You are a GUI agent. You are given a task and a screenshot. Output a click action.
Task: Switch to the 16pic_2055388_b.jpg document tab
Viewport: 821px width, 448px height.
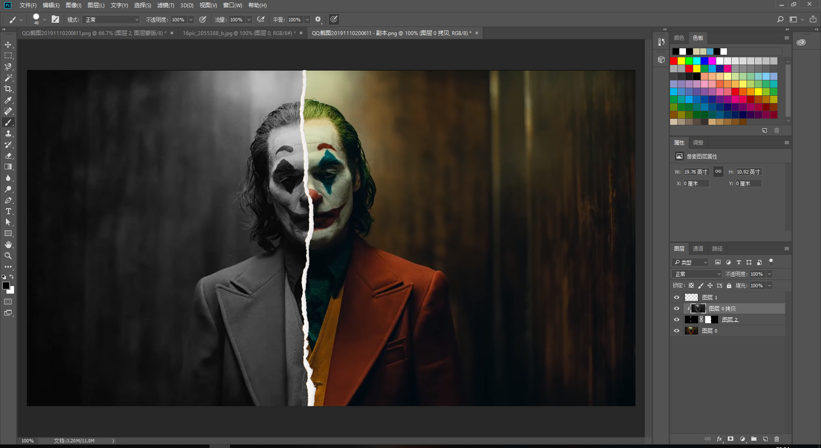pos(237,33)
